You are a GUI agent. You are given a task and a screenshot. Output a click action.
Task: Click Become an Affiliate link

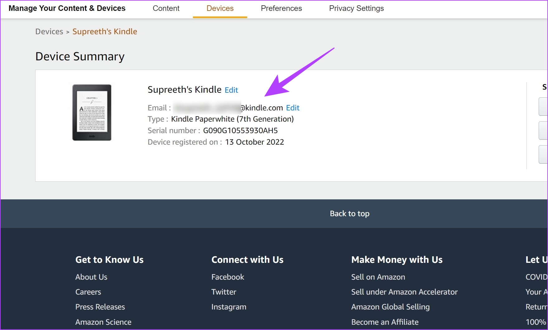(x=385, y=322)
